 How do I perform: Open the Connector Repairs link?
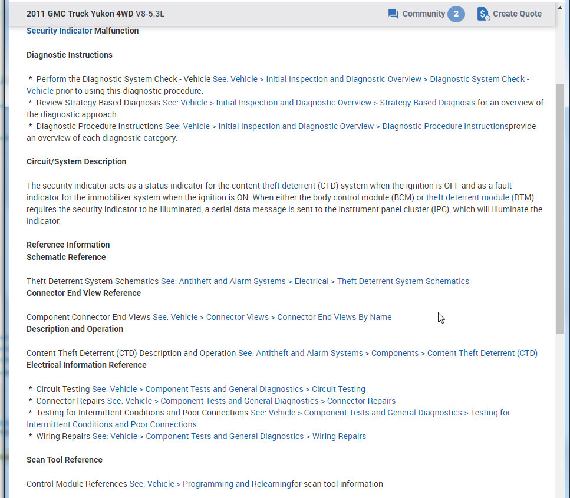click(x=361, y=401)
